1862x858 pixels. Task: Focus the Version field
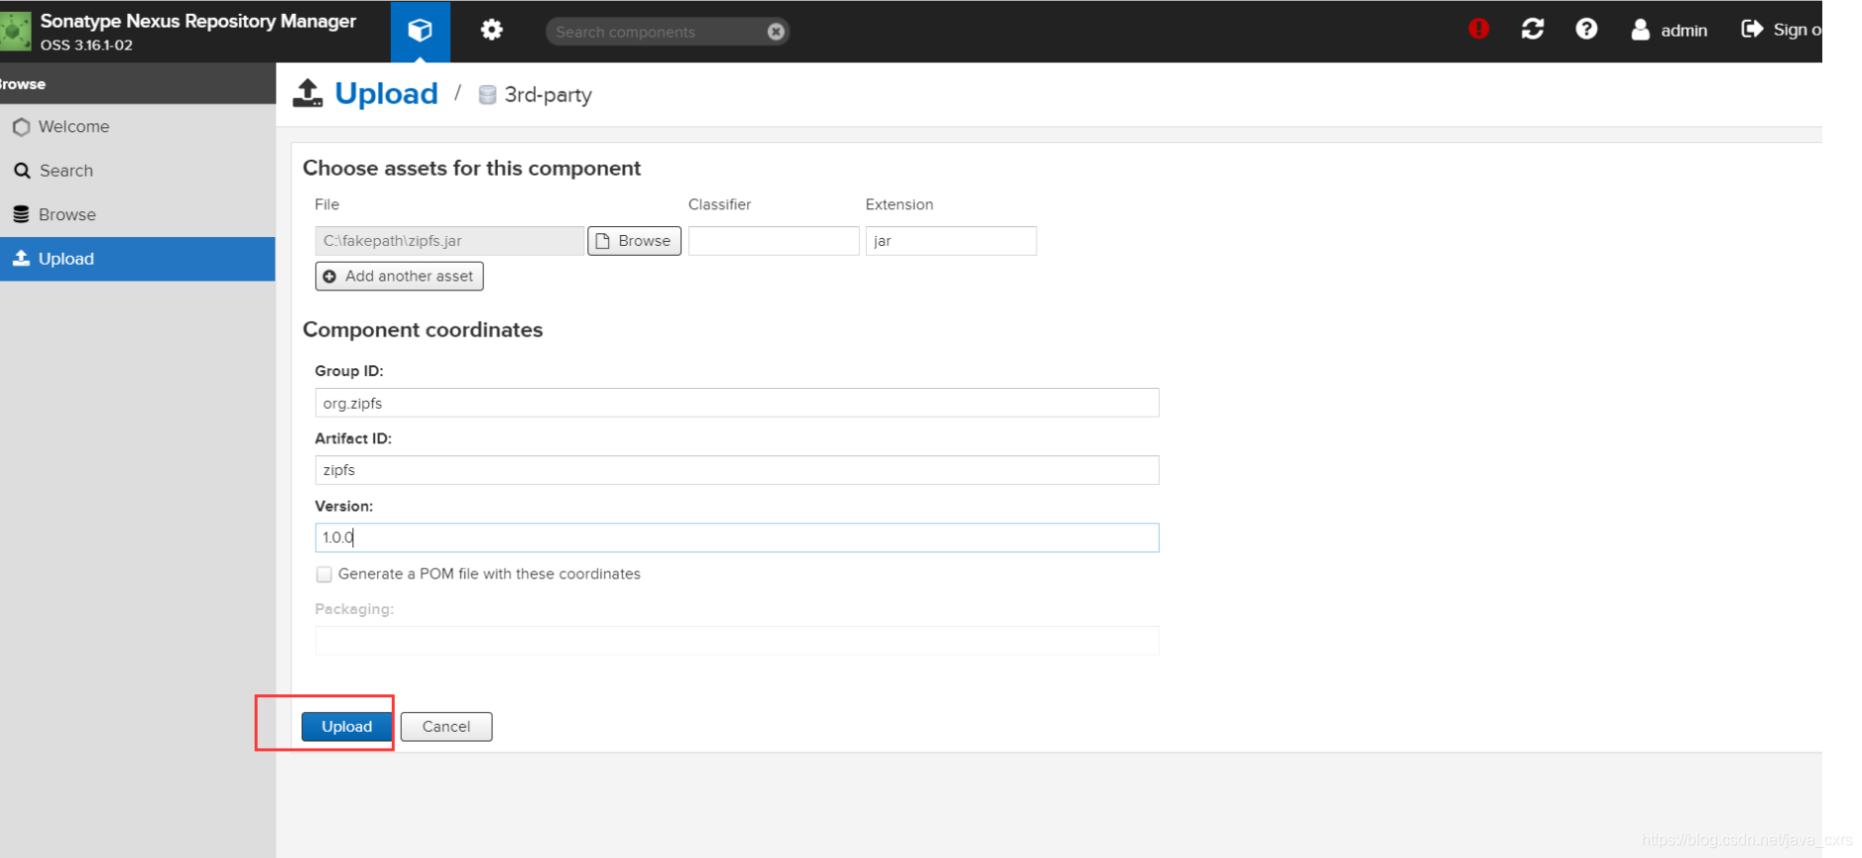[x=737, y=538]
